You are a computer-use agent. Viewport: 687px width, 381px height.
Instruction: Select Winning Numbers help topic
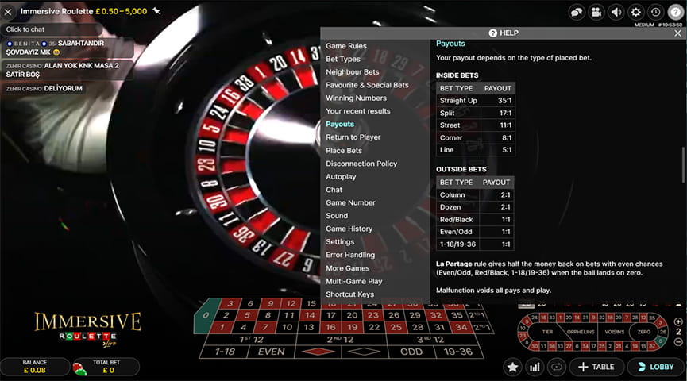point(356,98)
